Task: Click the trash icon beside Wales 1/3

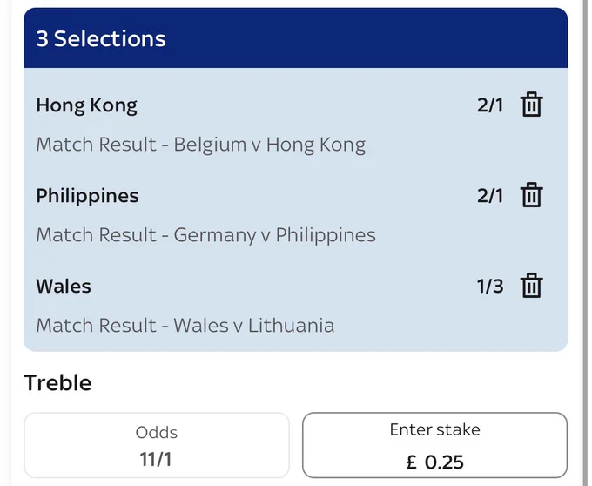Action: coord(532,286)
